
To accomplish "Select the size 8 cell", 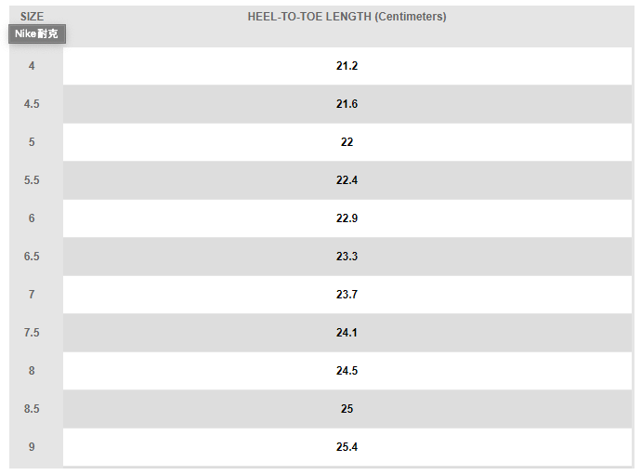I will [x=32, y=371].
